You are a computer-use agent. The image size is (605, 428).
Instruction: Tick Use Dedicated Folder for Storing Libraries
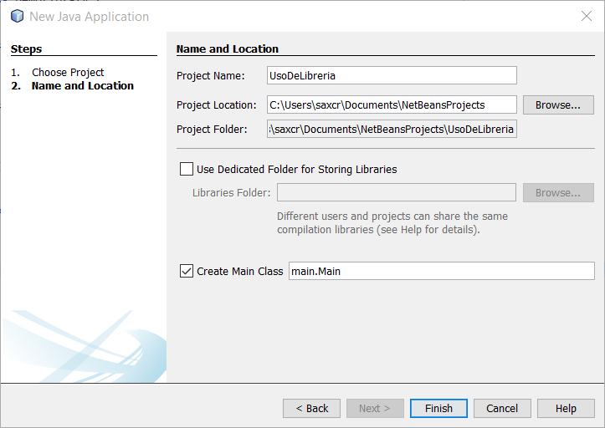187,169
